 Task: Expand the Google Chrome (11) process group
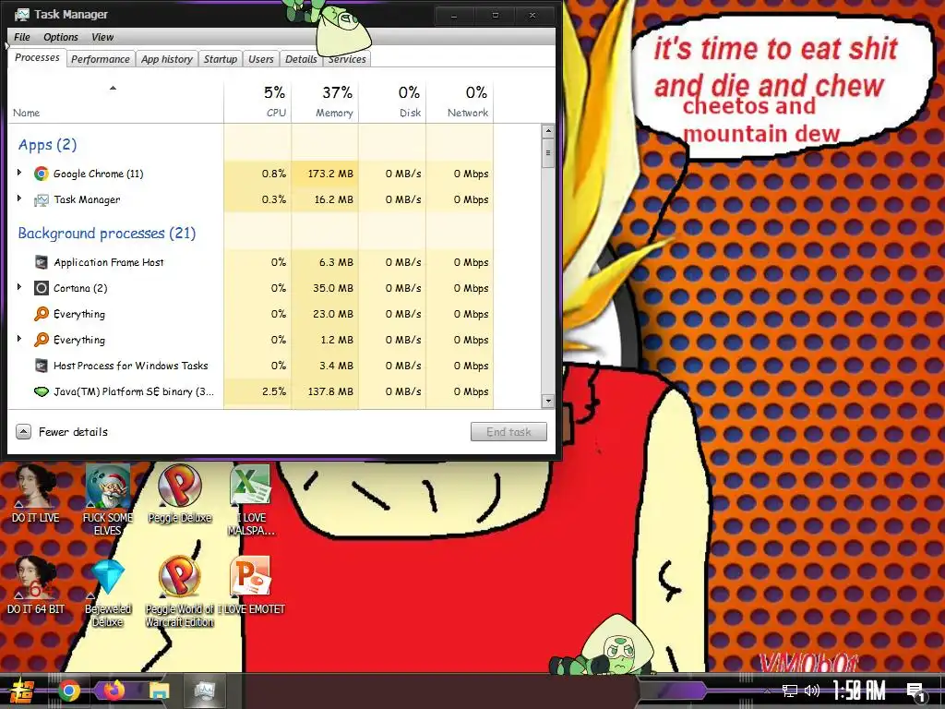pos(19,173)
